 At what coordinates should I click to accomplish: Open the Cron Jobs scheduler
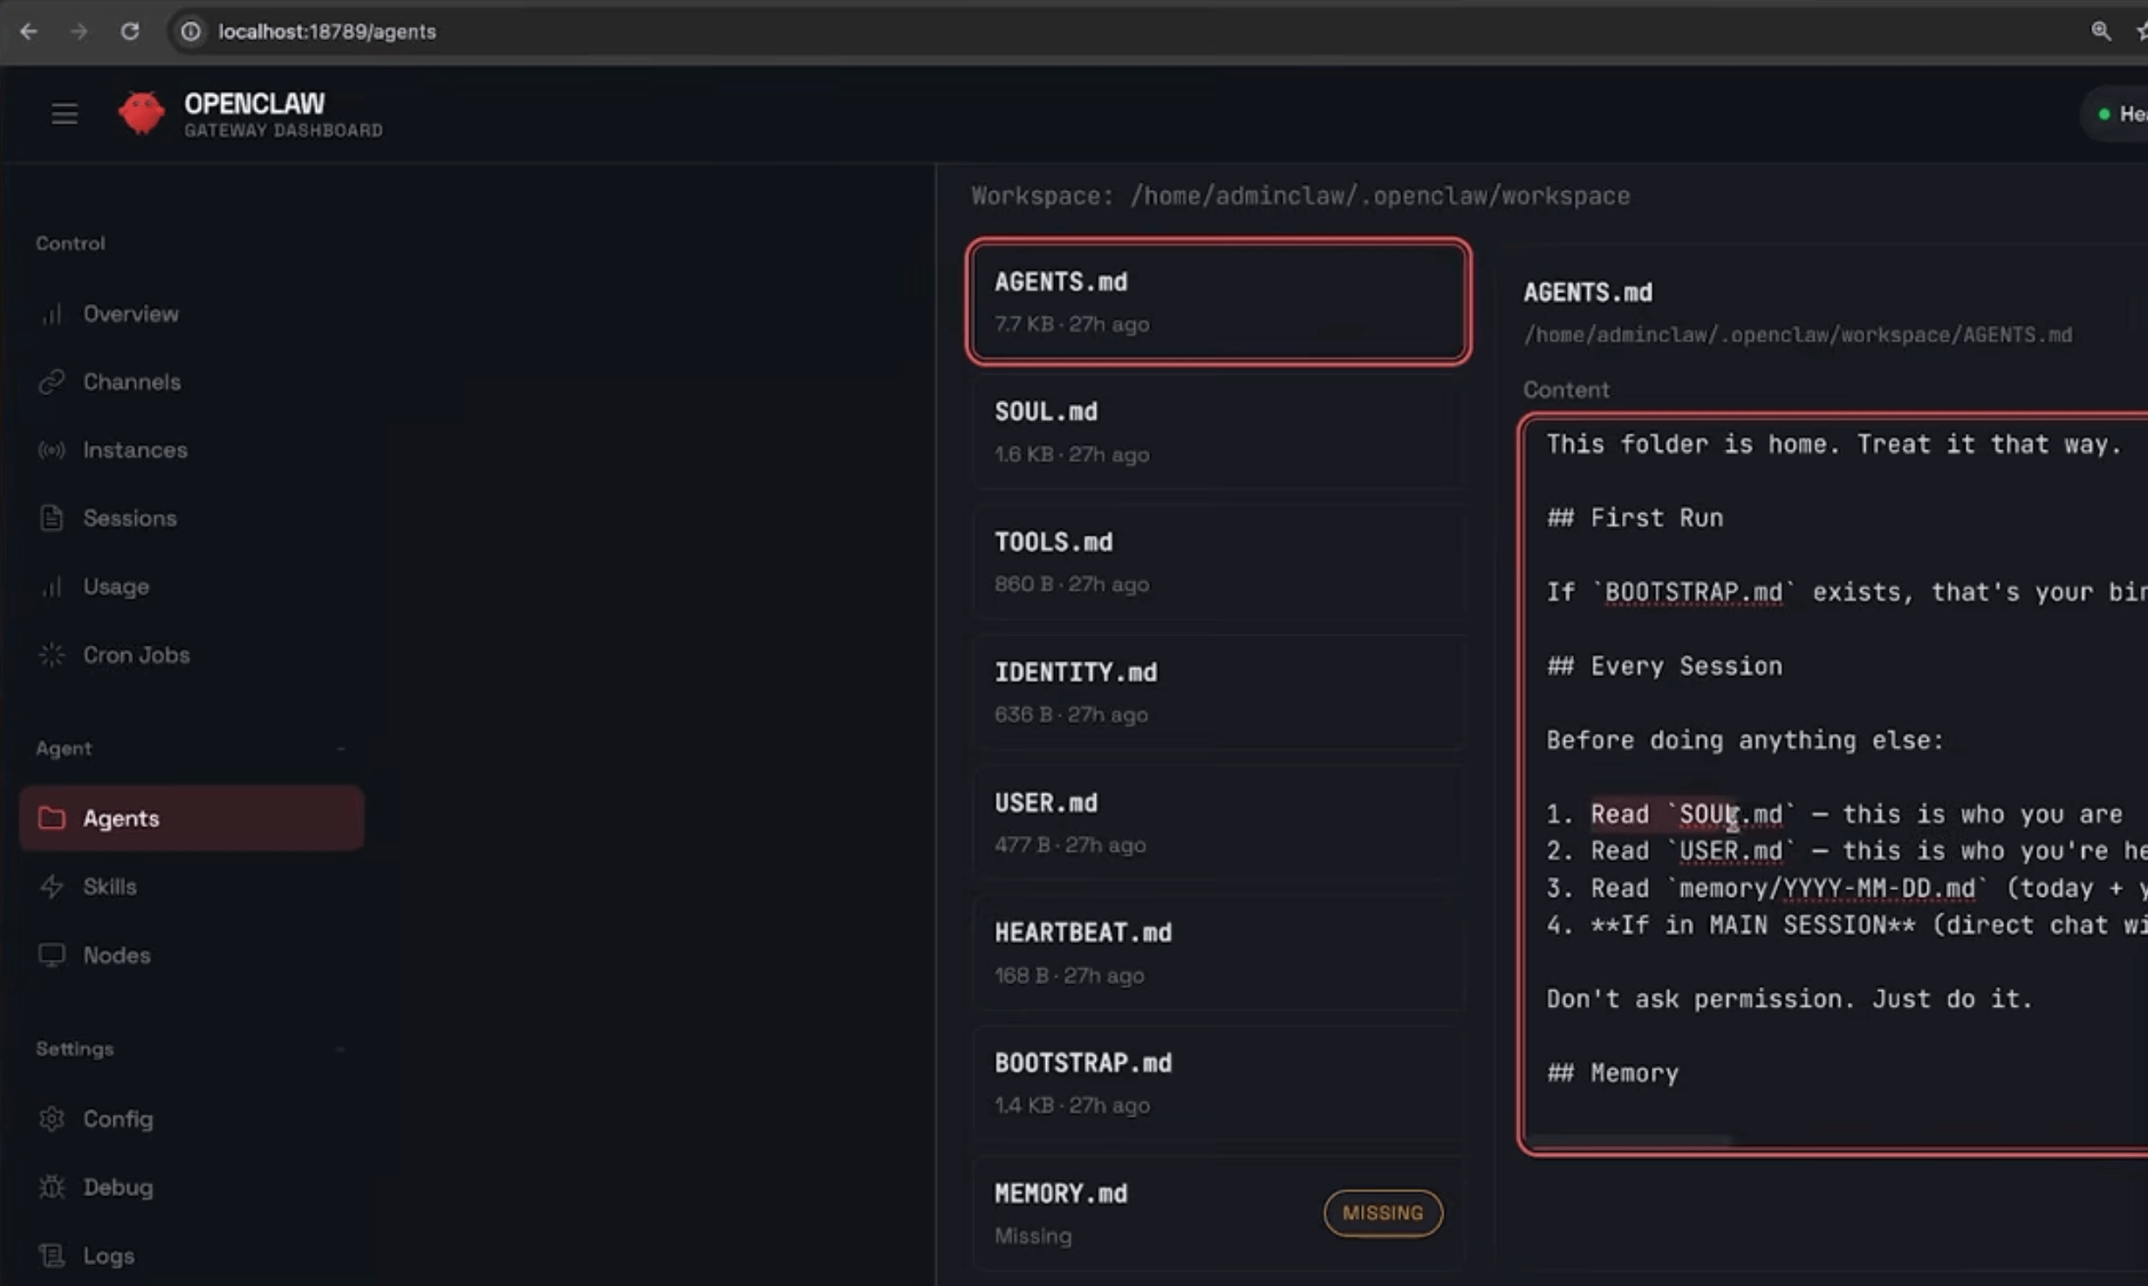pos(136,654)
